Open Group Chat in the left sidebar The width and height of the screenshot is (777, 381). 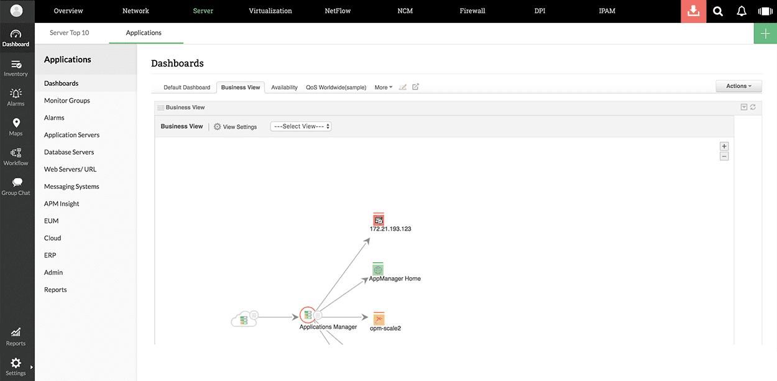[x=16, y=186]
